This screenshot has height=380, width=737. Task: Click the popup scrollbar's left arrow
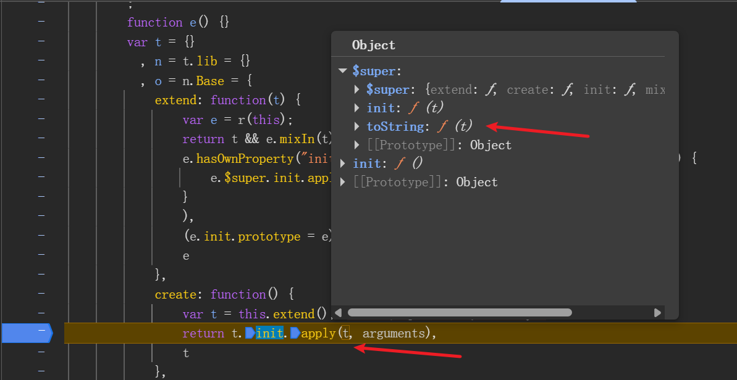[x=339, y=313]
